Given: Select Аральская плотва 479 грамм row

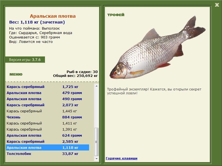Looking at the screenshot, I should (47, 93).
